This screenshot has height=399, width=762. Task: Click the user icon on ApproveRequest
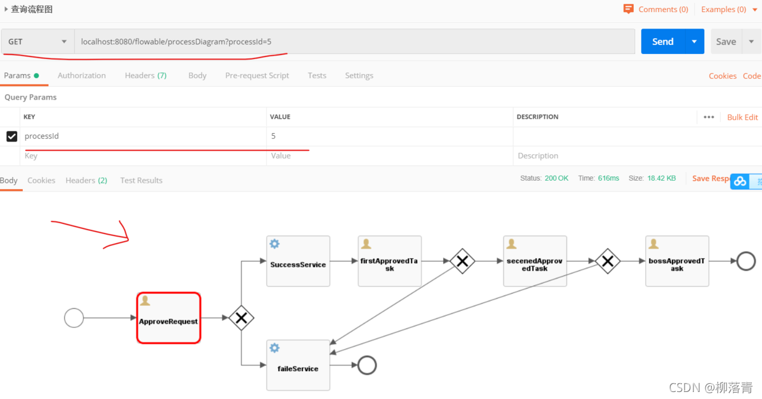pos(145,301)
